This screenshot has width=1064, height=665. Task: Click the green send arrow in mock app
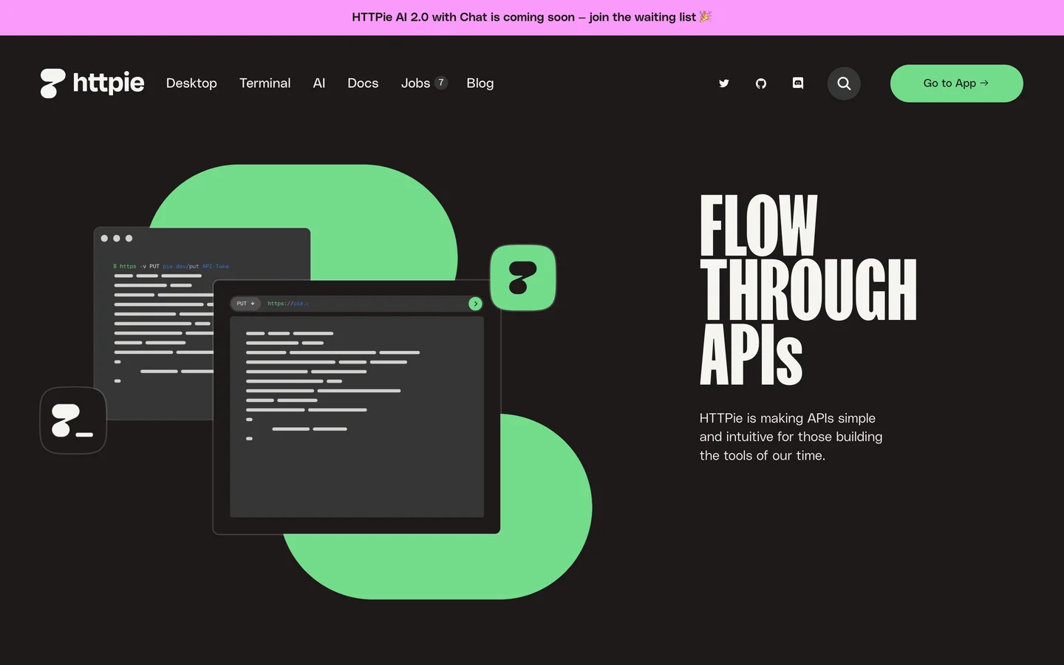pyautogui.click(x=475, y=304)
